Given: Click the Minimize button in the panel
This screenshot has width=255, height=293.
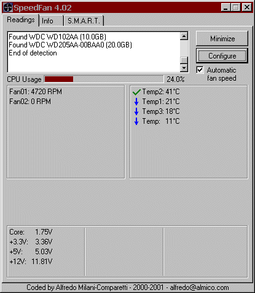Looking at the screenshot, I should tap(222, 39).
